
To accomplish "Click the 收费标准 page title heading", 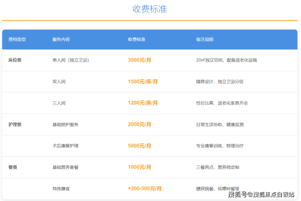I will coord(150,9).
